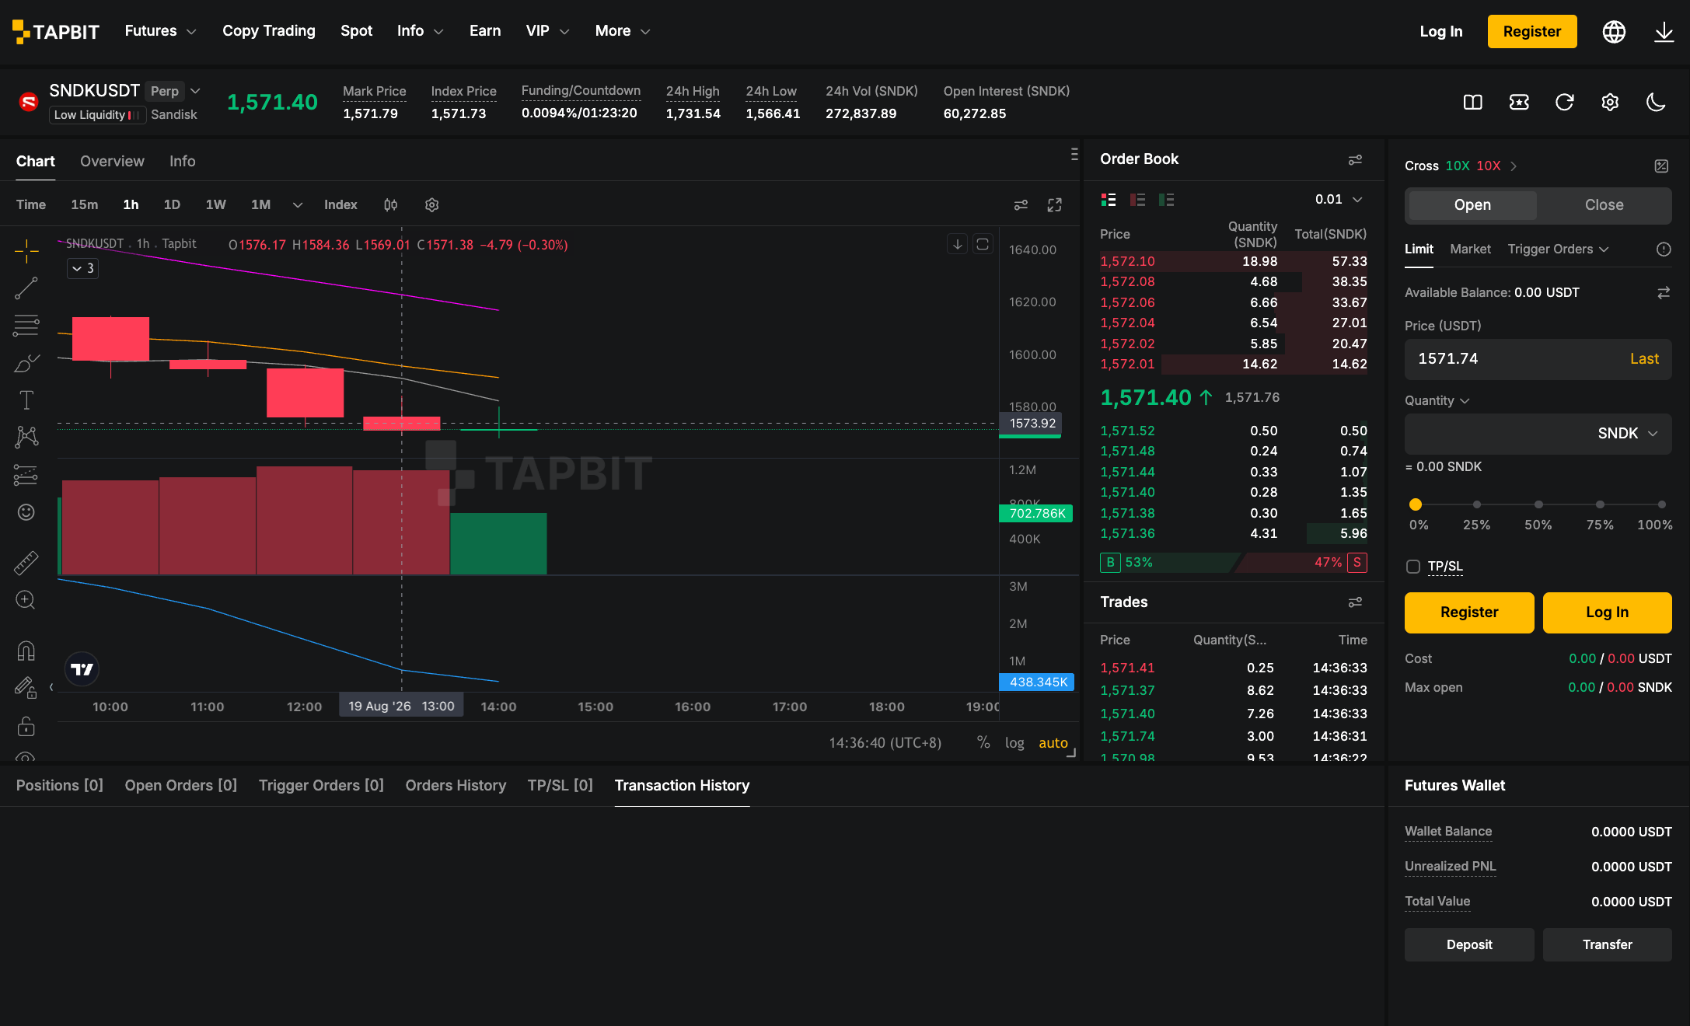This screenshot has height=1026, width=1690.
Task: Open the Copy Trading page
Action: point(269,31)
